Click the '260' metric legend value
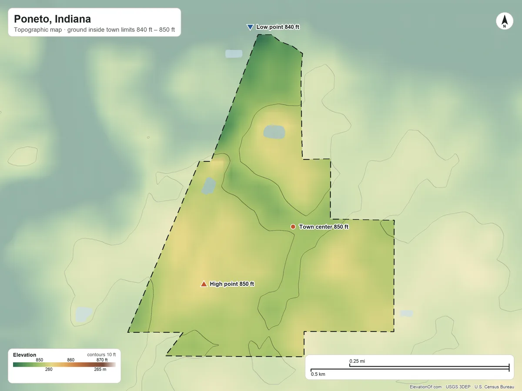Viewport: 522px width, 391px height. click(x=49, y=370)
